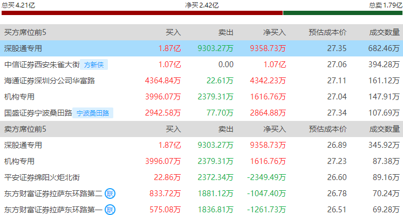Click 卖出 column header in seller table
This screenshot has width=403, height=215.
pos(226,129)
